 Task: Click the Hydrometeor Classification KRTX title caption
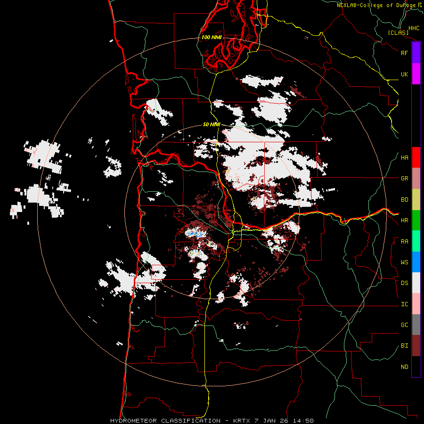pyautogui.click(x=212, y=421)
